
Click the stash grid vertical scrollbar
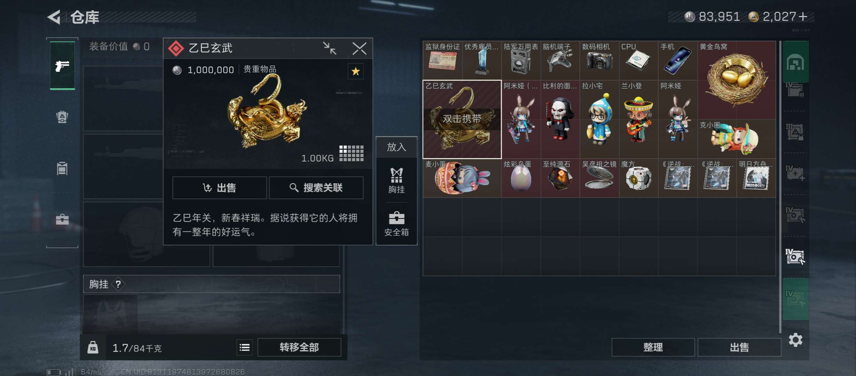tap(780, 187)
